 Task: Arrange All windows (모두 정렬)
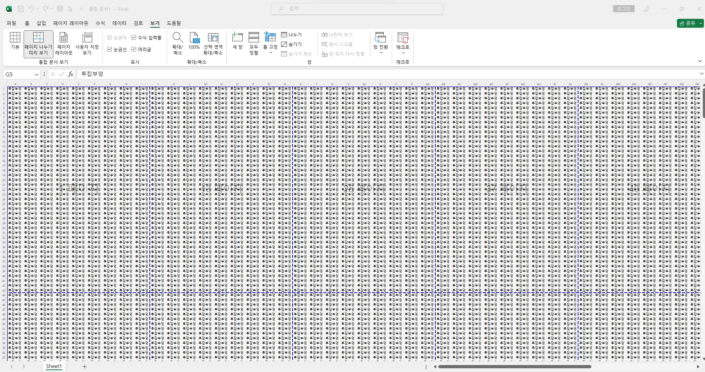(x=254, y=44)
